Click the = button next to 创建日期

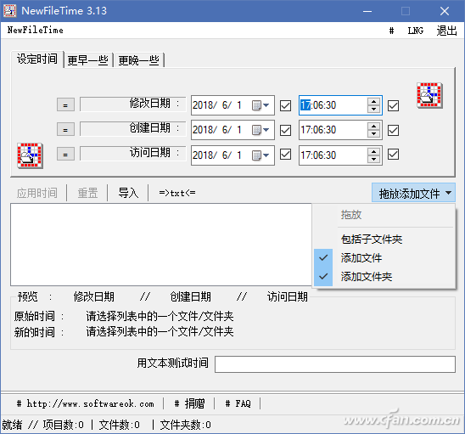coord(65,129)
